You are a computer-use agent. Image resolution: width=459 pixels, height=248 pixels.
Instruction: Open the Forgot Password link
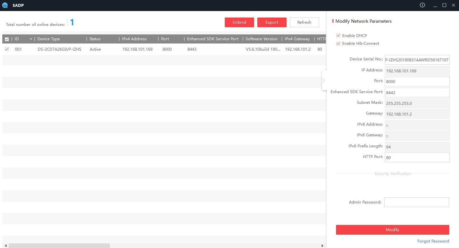click(x=433, y=241)
